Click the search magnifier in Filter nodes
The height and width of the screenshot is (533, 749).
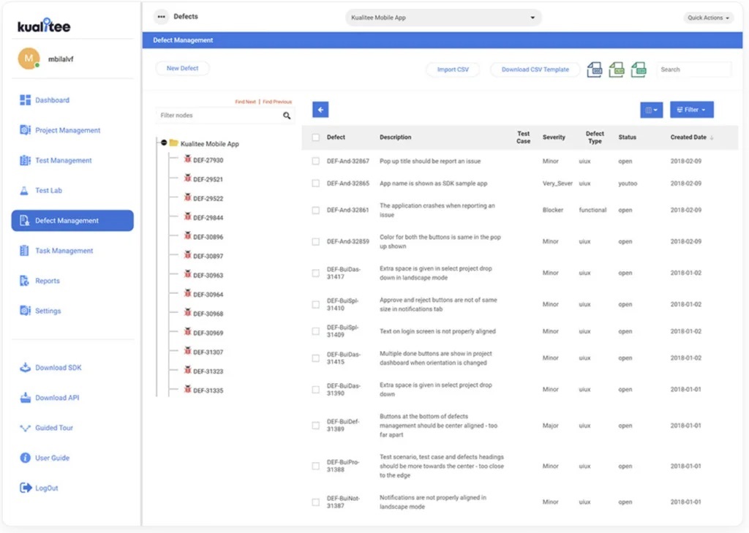coord(287,116)
